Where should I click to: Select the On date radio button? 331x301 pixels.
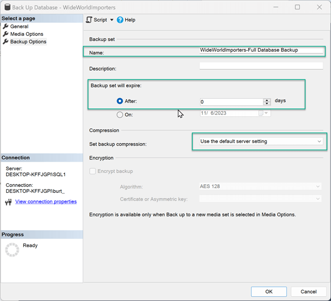[120, 115]
